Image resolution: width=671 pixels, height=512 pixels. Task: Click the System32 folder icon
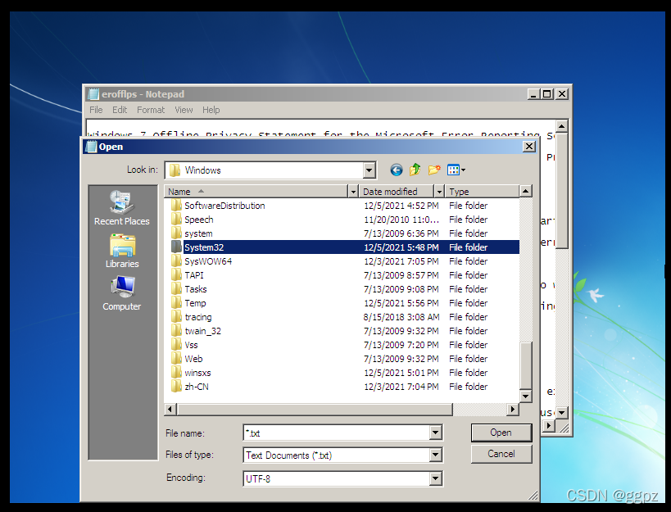coord(176,247)
